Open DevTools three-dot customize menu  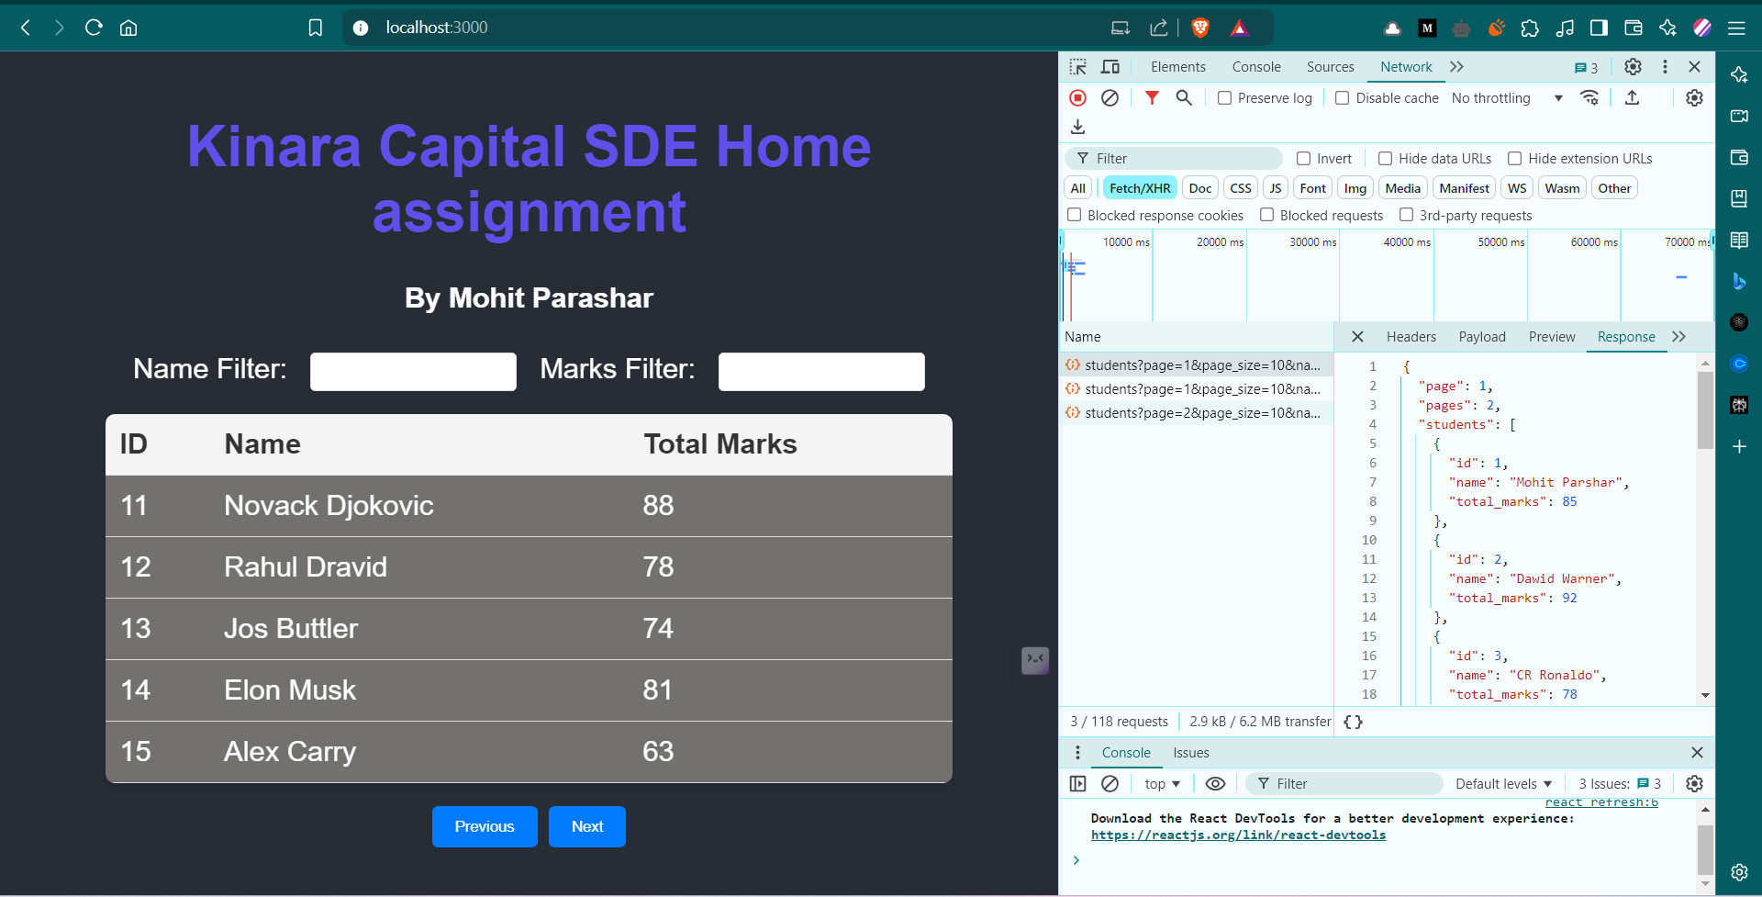click(1665, 67)
